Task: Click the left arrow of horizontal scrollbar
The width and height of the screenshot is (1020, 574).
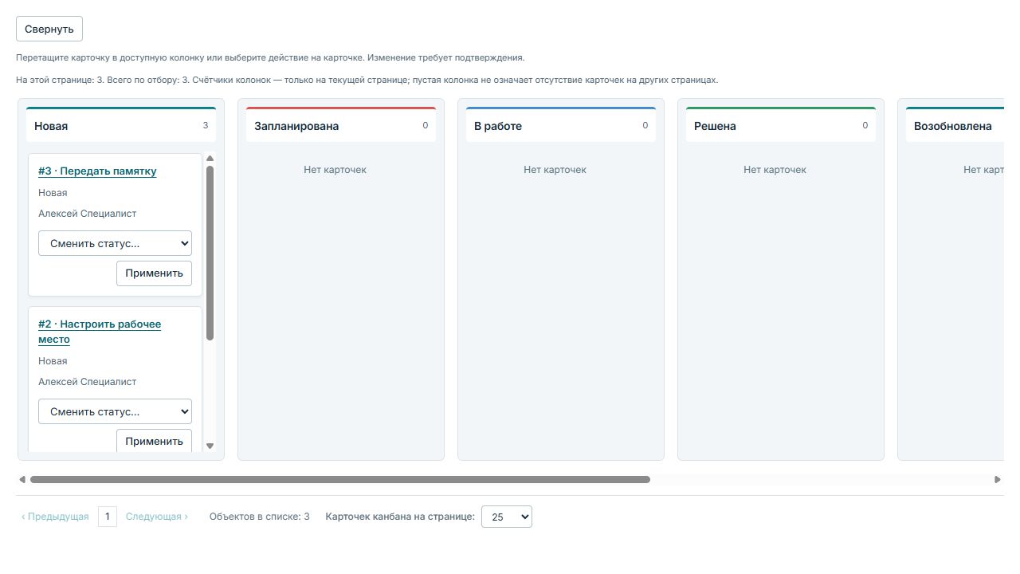Action: click(22, 480)
